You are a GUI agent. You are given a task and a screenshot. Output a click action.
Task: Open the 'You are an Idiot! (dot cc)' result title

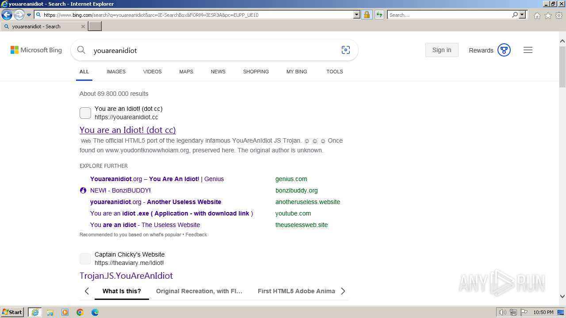click(x=128, y=130)
